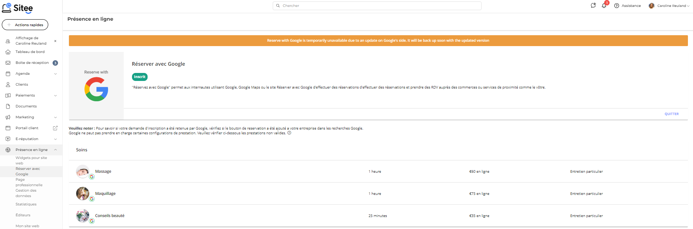Open notifications bell icon
The height and width of the screenshot is (229, 693).
[604, 5]
